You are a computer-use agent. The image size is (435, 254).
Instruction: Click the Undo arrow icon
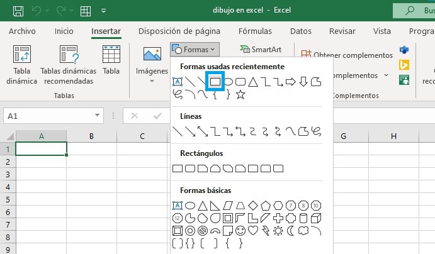(x=37, y=11)
